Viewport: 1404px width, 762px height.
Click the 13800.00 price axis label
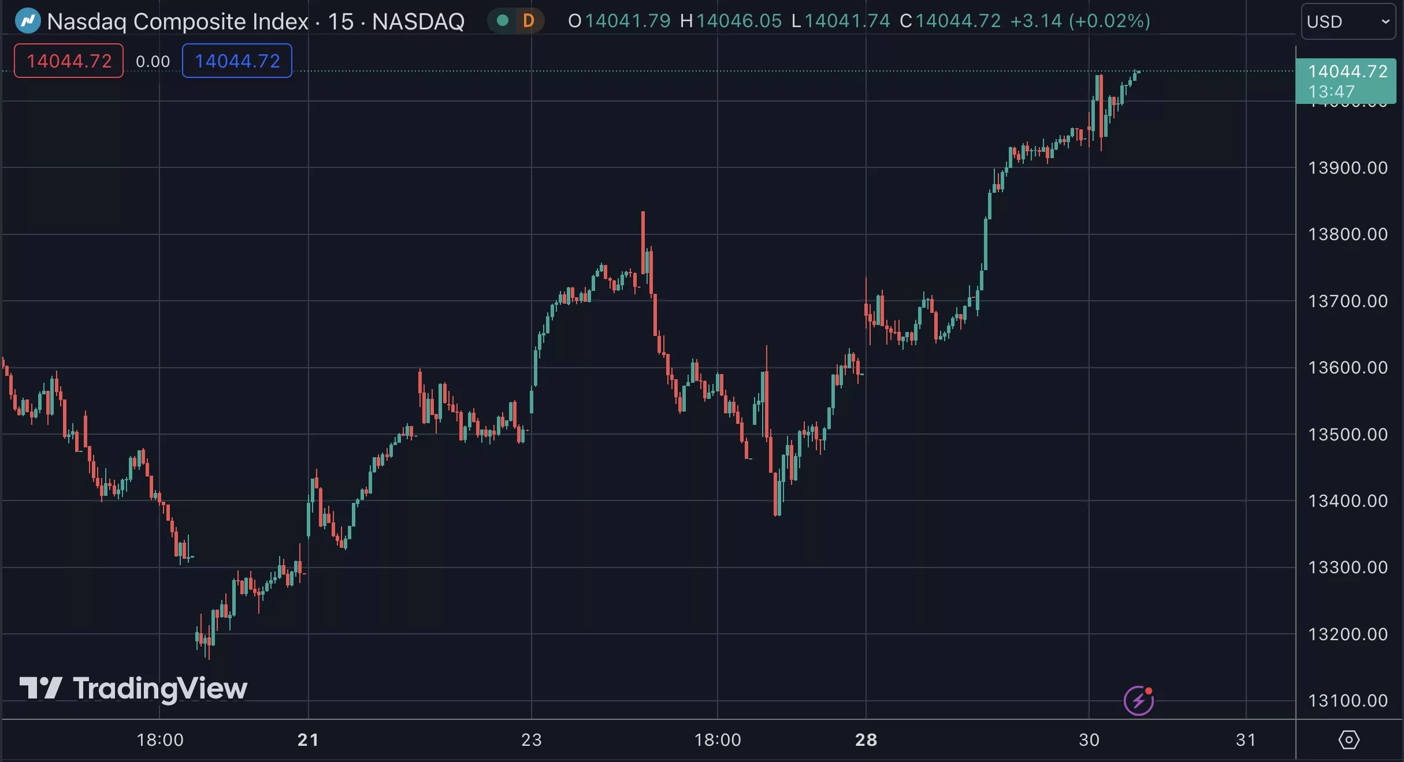pos(1347,234)
